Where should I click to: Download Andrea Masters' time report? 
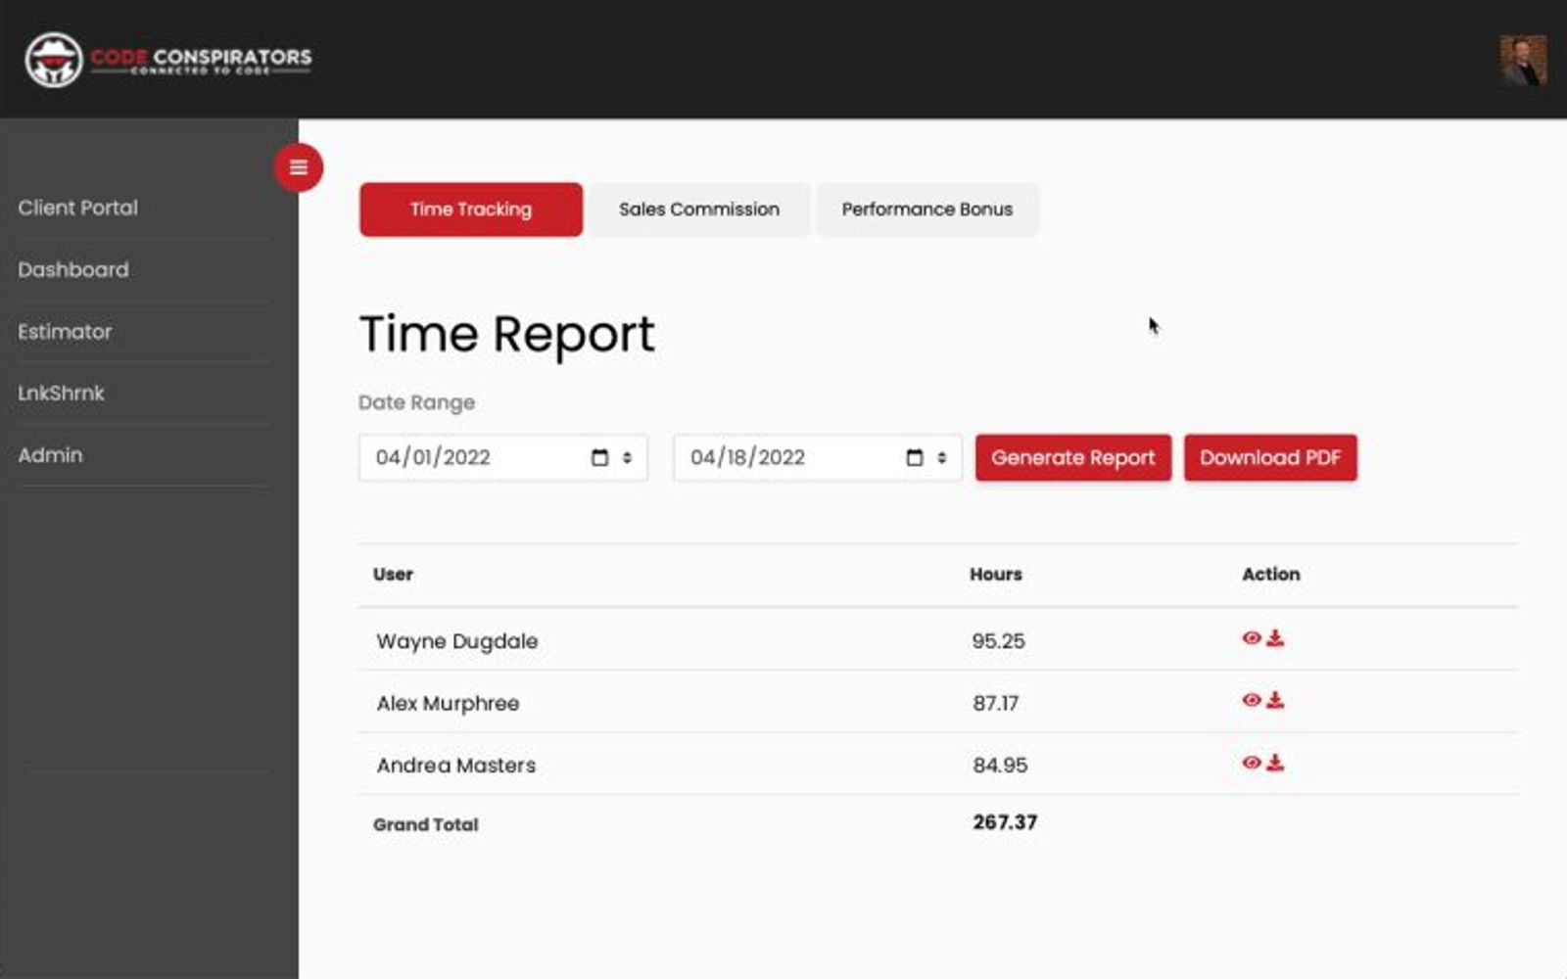[1275, 763]
